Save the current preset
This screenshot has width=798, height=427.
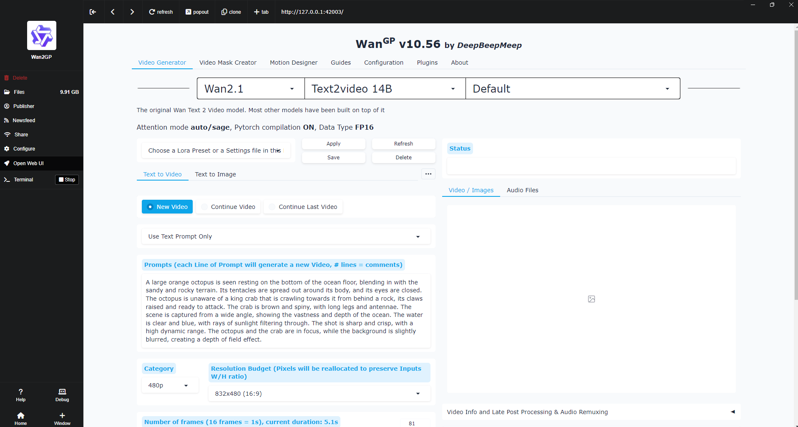coord(334,158)
